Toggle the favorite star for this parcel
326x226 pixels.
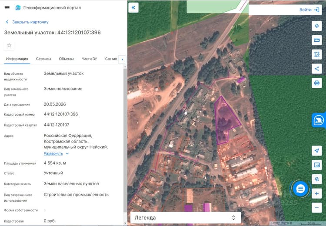click(x=9, y=45)
